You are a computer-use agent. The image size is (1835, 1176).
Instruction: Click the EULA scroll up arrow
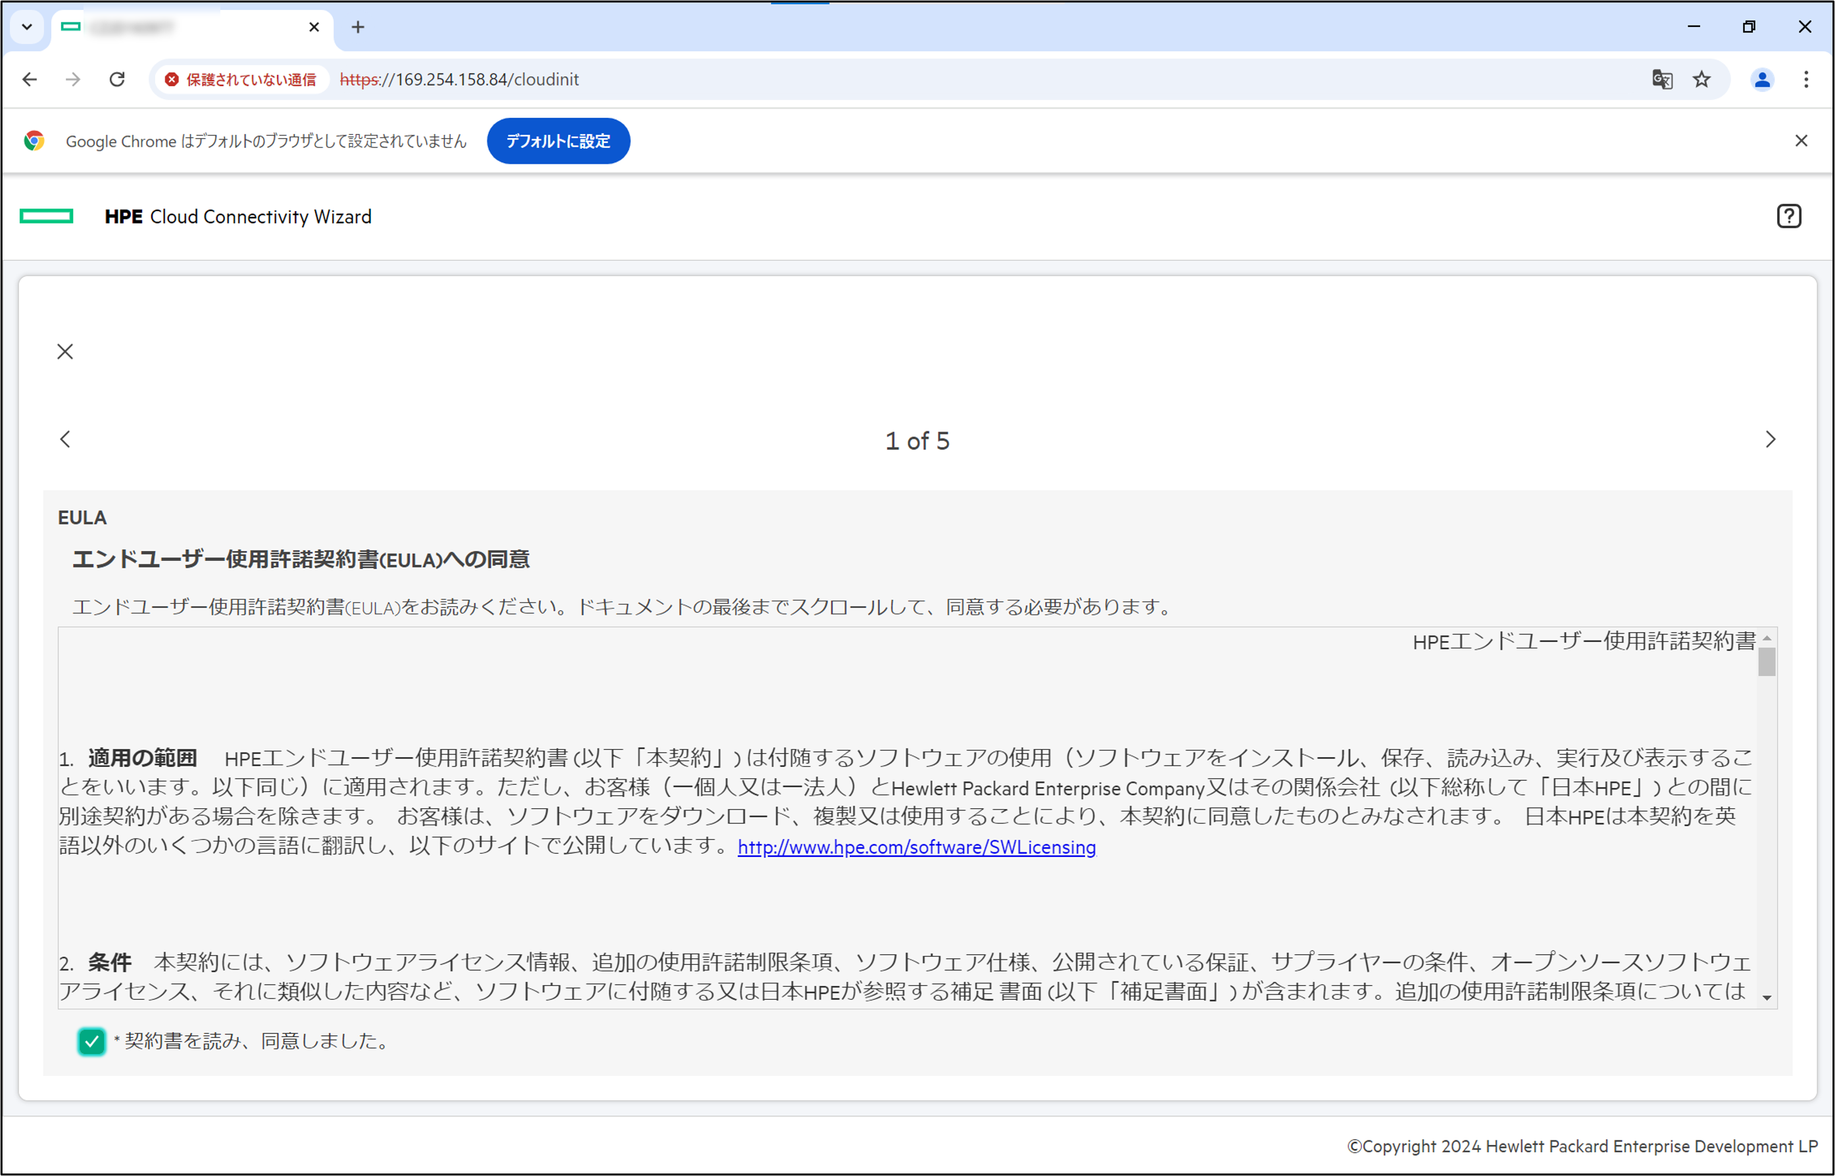coord(1767,637)
